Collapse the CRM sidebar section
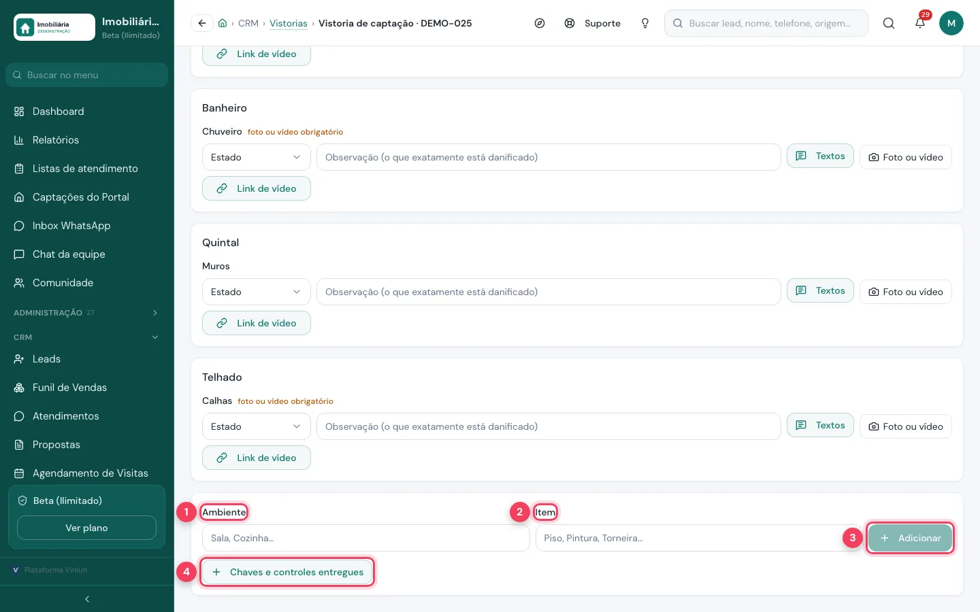The height and width of the screenshot is (612, 980). pyautogui.click(x=86, y=337)
